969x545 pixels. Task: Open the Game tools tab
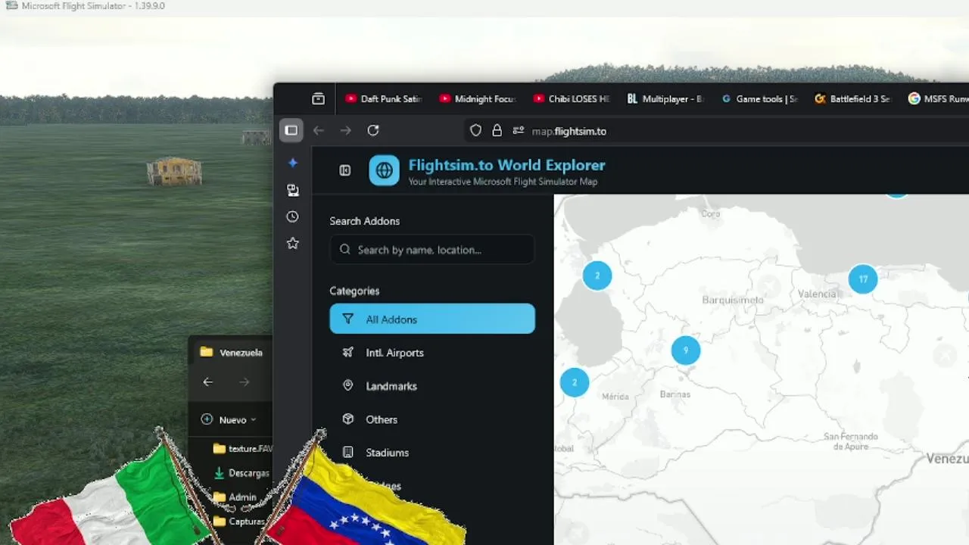(x=759, y=98)
